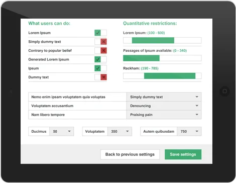Toggle the Lorem Ipsum permission switch

[x=100, y=33]
